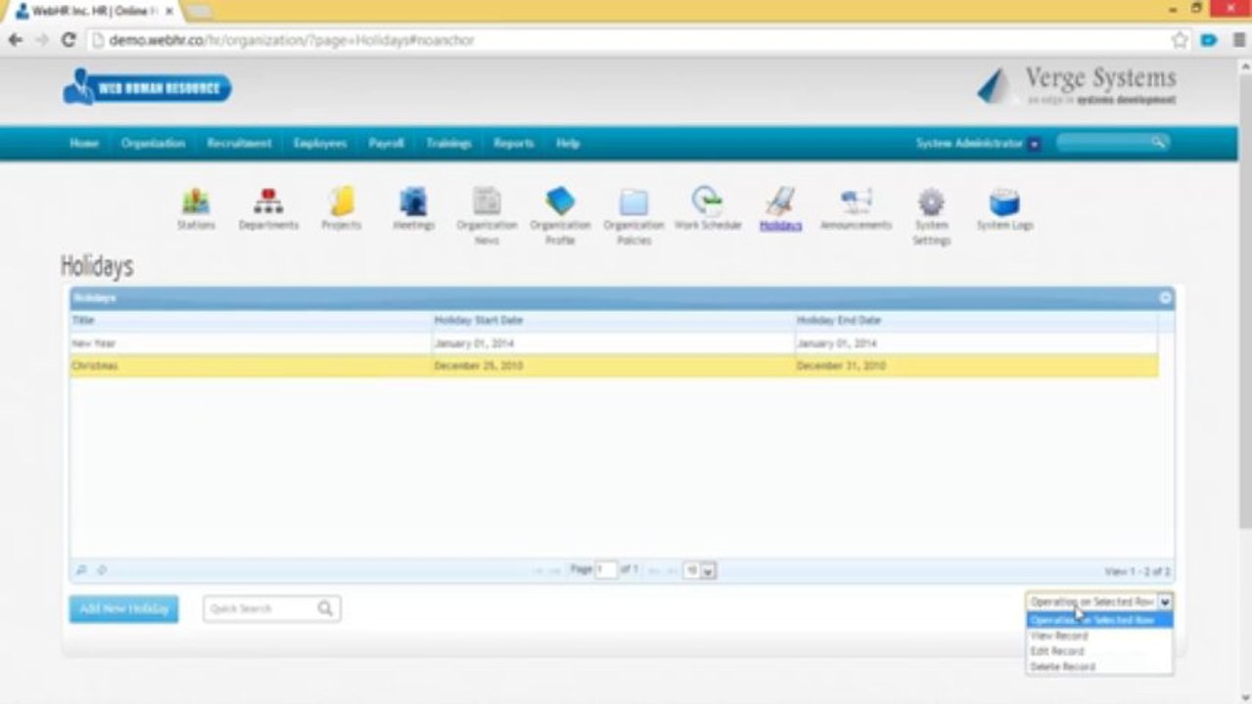Click the magnifier in the top search box
This screenshot has width=1252, height=704.
coord(1158,142)
